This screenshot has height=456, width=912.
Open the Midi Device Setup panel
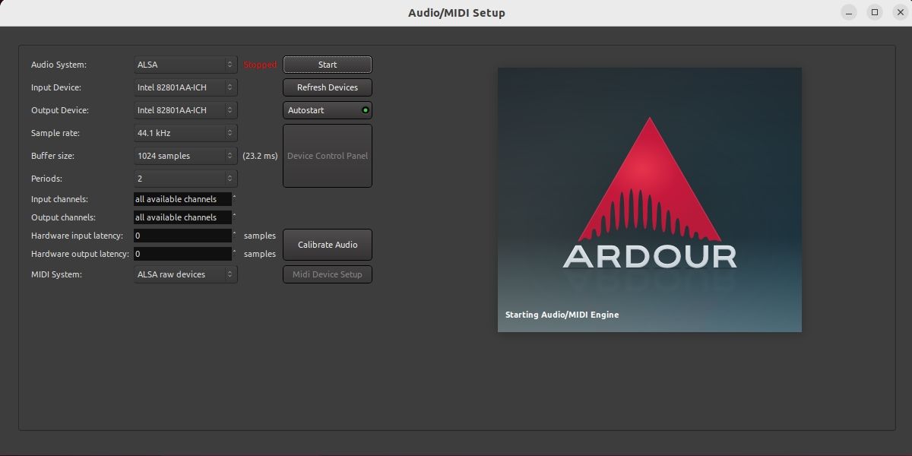[327, 274]
